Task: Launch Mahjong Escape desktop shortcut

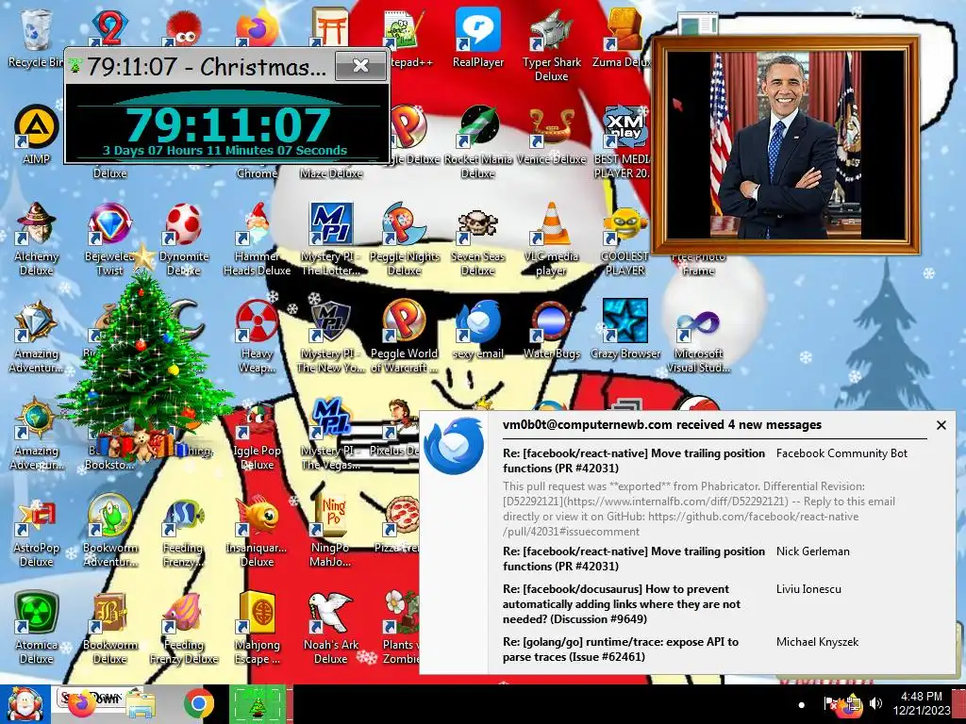Action: click(x=257, y=628)
